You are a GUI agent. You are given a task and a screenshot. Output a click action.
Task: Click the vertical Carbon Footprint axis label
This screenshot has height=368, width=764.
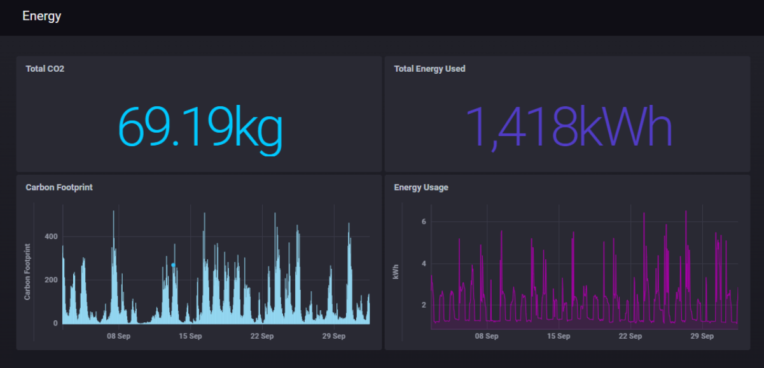coord(27,272)
